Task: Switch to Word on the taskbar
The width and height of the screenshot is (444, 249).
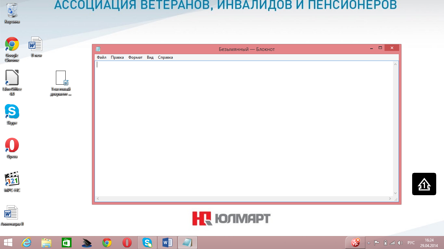Action: (167, 243)
